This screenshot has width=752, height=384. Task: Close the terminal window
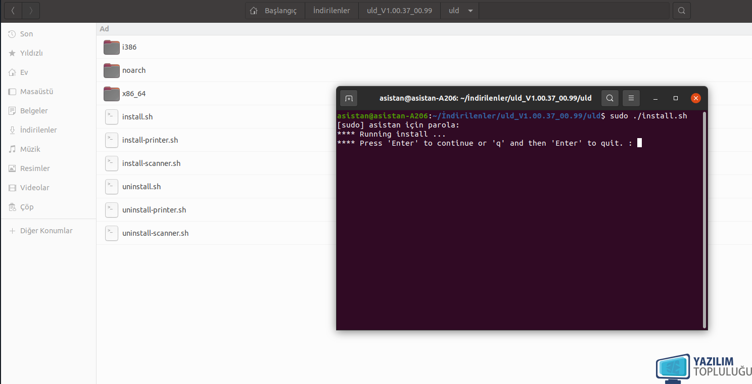click(696, 98)
